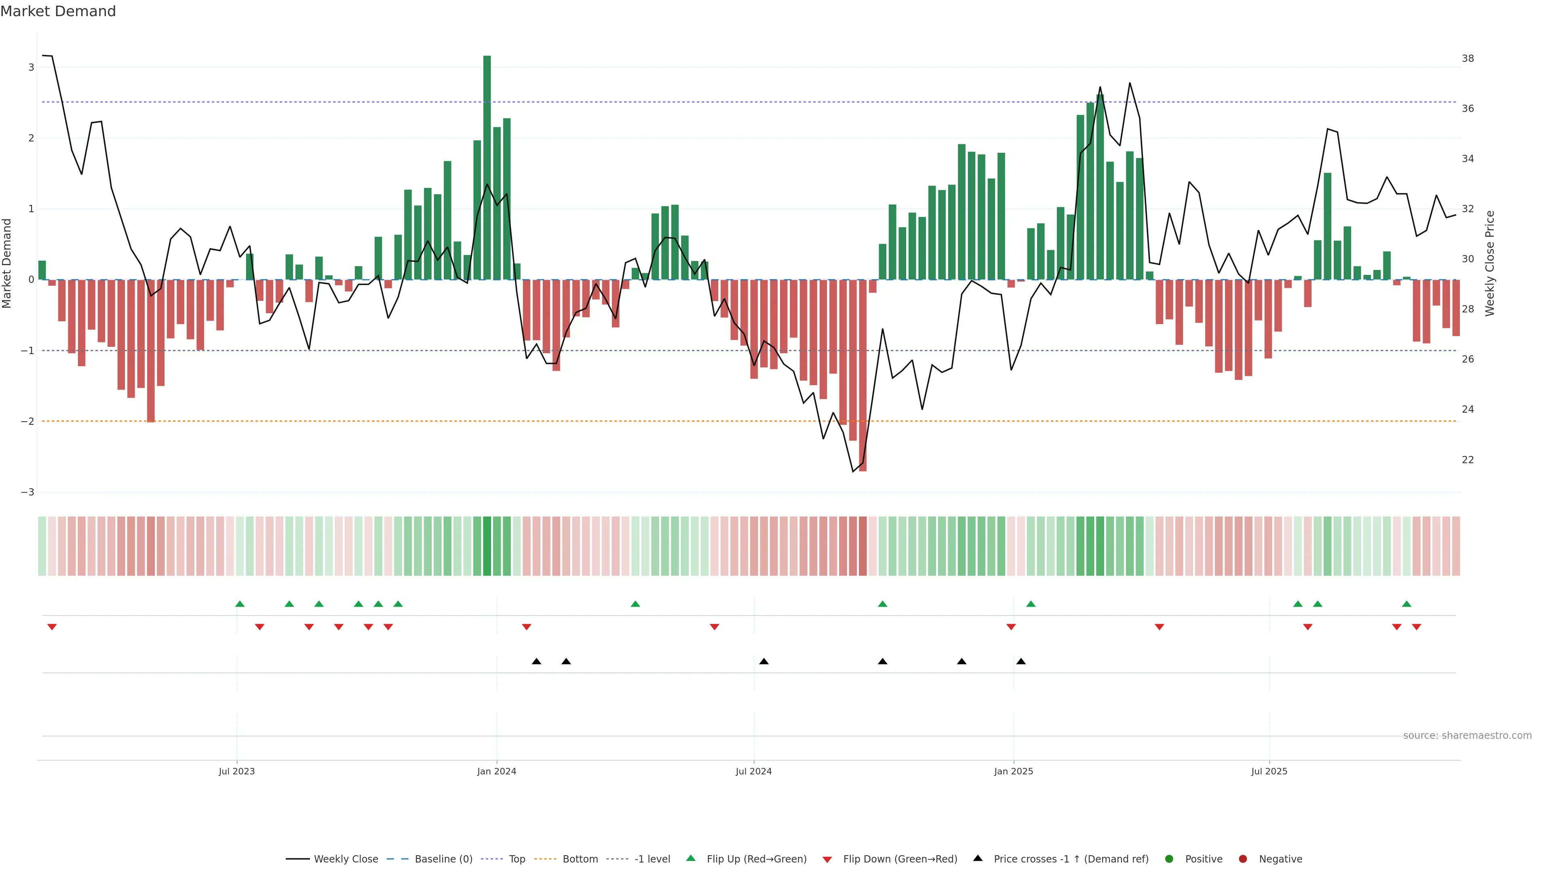Click the black Price crosses -1 legend triangle
This screenshot has height=873, width=1552.
[x=978, y=858]
